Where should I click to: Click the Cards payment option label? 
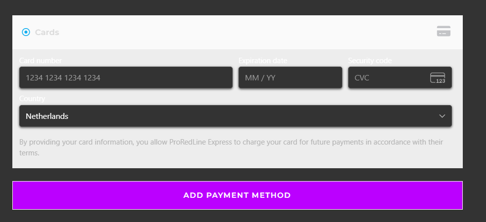click(x=47, y=32)
